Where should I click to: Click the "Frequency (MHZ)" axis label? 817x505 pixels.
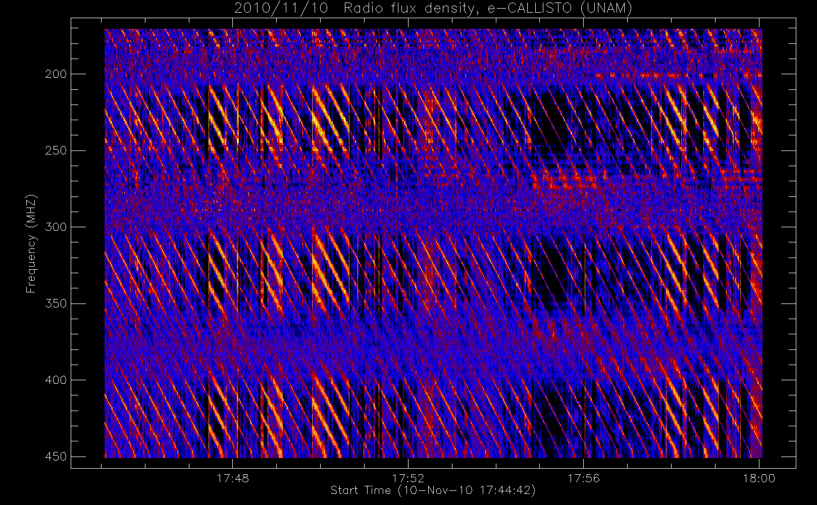tap(31, 244)
